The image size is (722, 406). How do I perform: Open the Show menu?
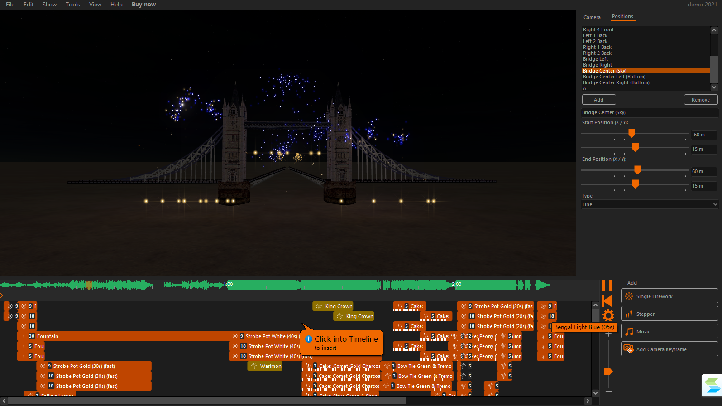(49, 5)
